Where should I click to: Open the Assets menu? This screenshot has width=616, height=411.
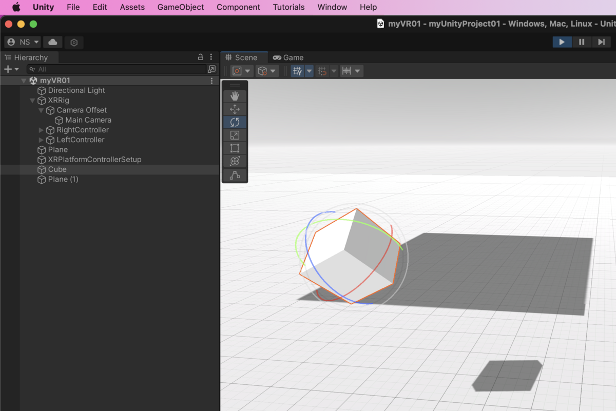point(132,7)
